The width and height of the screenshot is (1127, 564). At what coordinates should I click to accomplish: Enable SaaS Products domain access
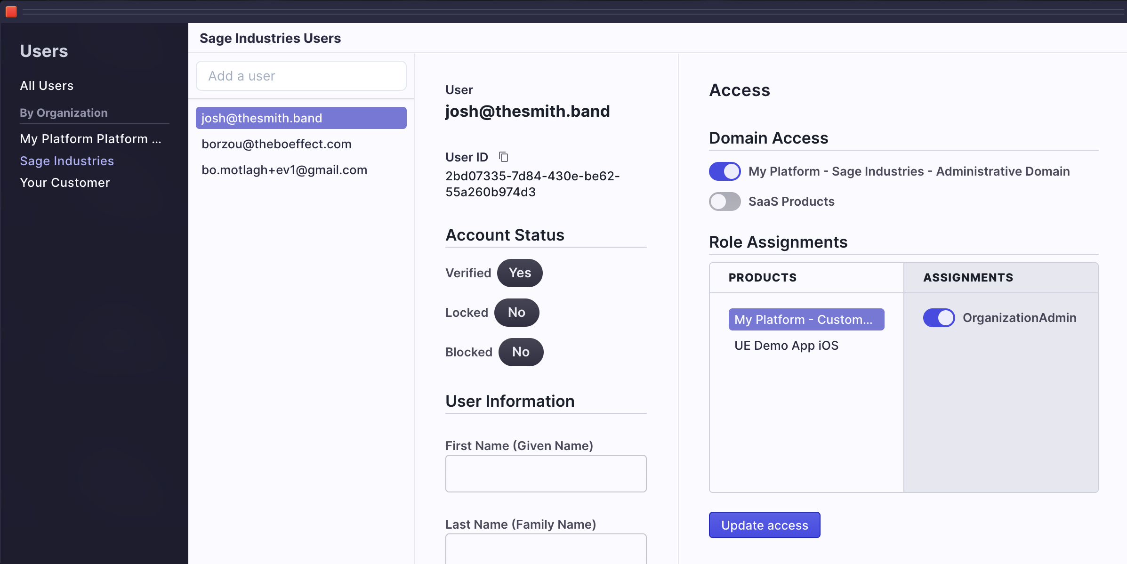coord(724,201)
